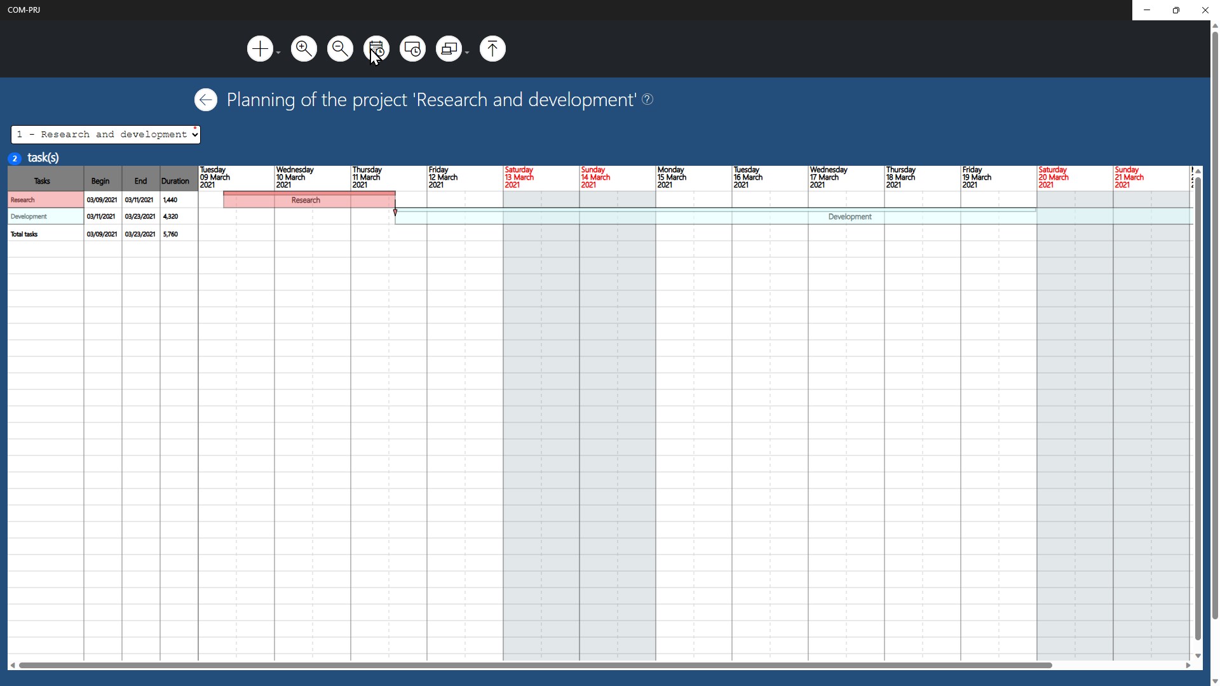This screenshot has width=1220, height=686.
Task: Click the screen-with-clock toolbar icon
Action: (412, 49)
